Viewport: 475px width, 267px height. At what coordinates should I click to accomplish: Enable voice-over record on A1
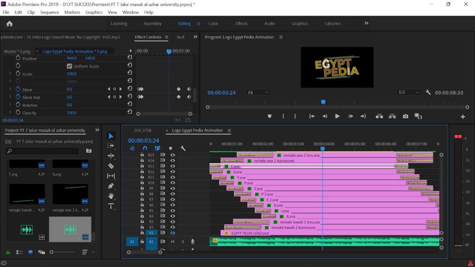193,242
